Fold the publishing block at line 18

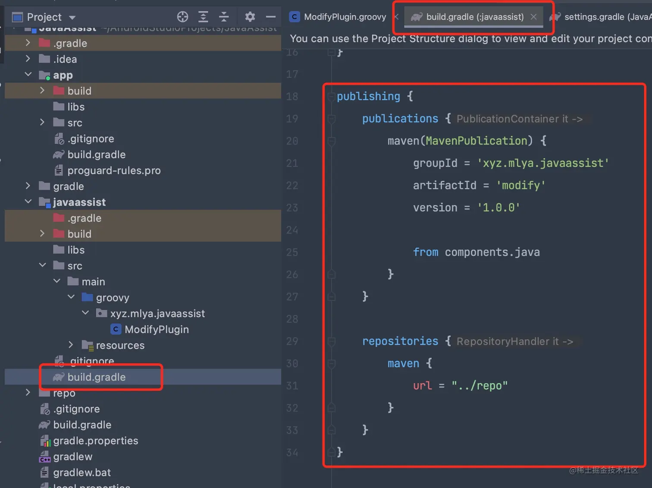pyautogui.click(x=332, y=96)
